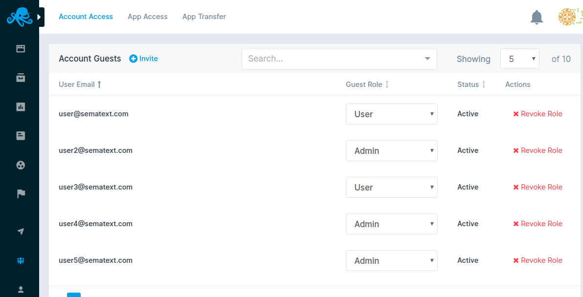
Task: Open the round experience icon in sidebar
Action: pos(21,165)
